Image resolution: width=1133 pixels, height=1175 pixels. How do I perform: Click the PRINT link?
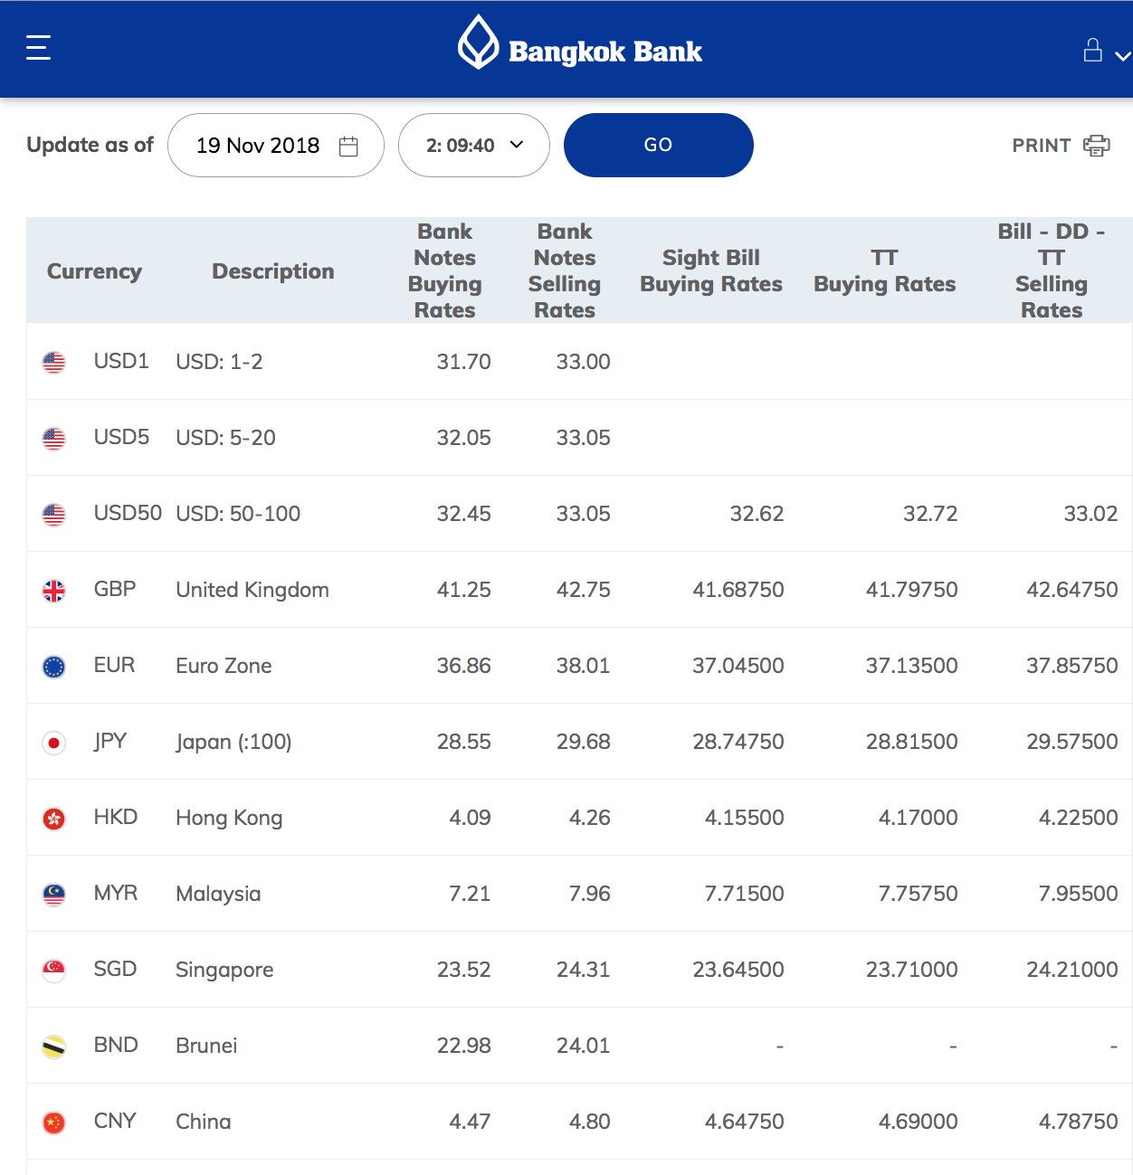pyautogui.click(x=1042, y=146)
